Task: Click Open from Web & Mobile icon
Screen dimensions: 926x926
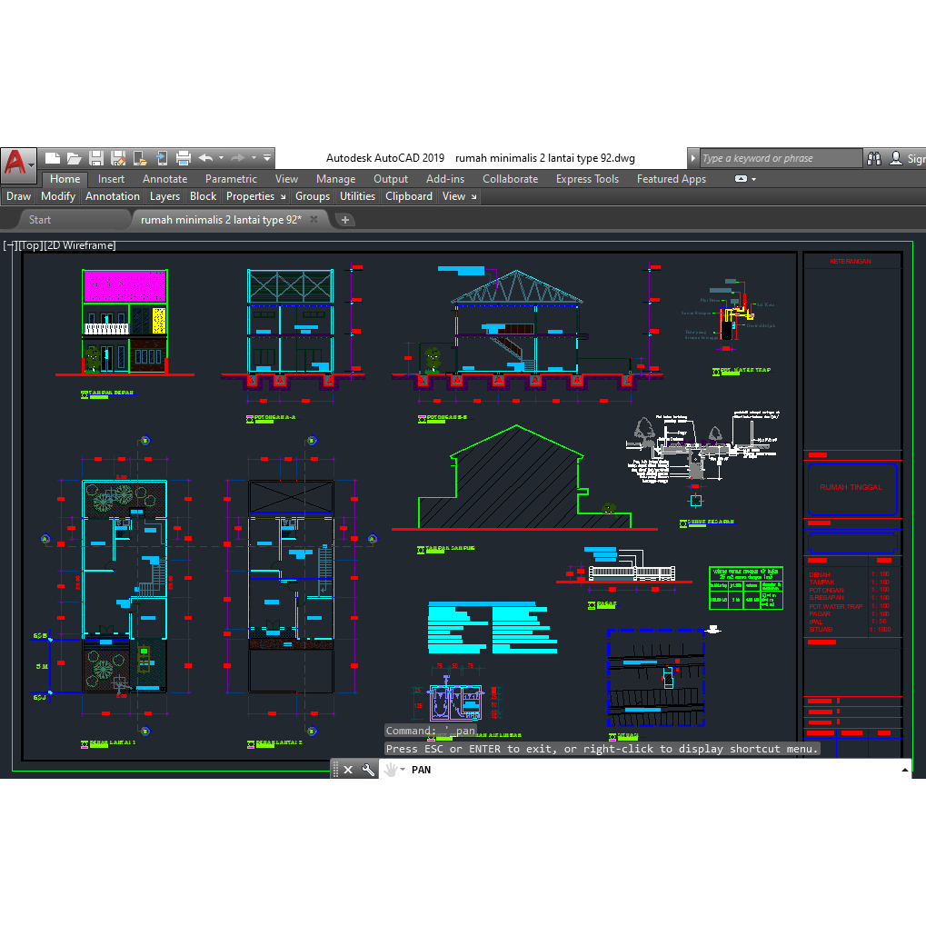Action: click(x=140, y=158)
